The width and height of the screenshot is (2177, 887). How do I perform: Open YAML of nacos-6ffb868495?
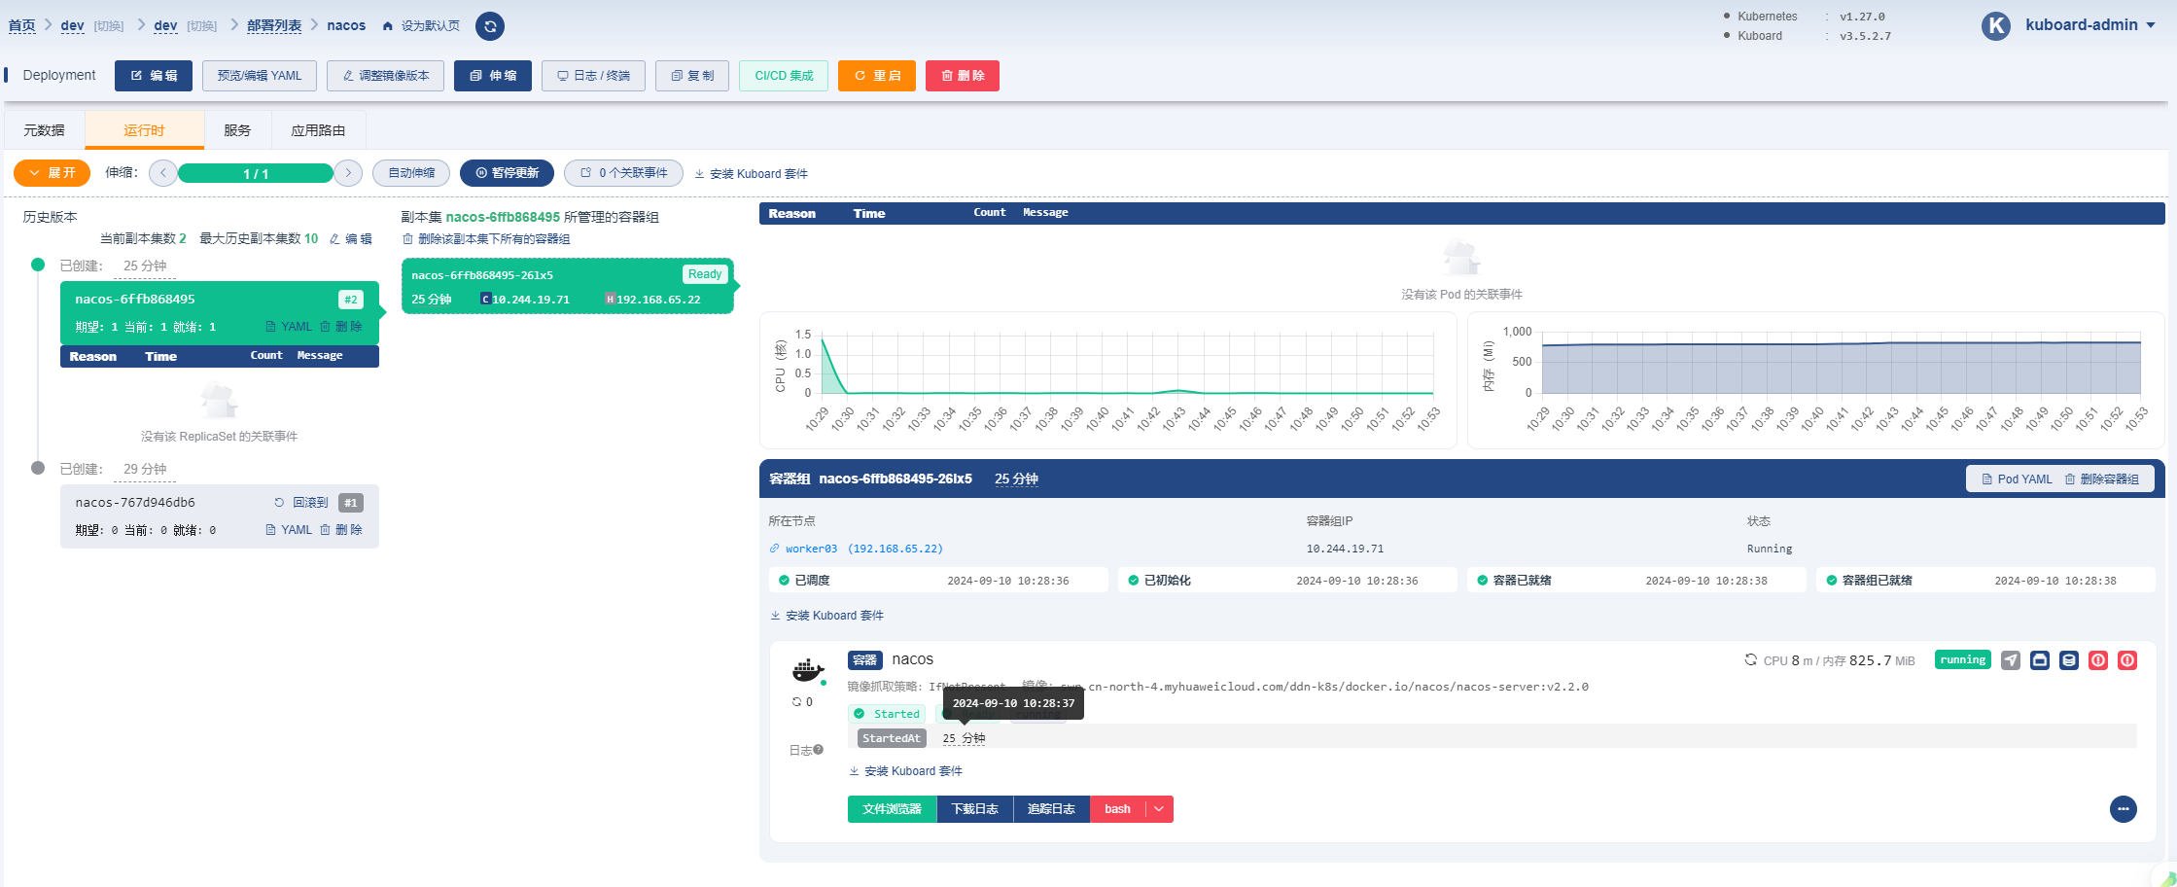click(x=289, y=327)
